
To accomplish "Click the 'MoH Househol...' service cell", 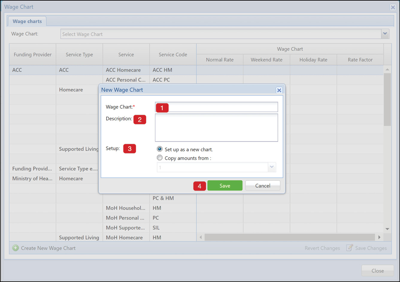I will coord(126,208).
